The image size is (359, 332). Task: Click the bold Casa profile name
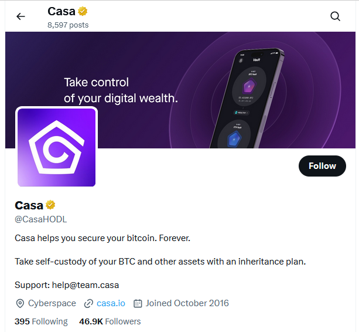[29, 205]
